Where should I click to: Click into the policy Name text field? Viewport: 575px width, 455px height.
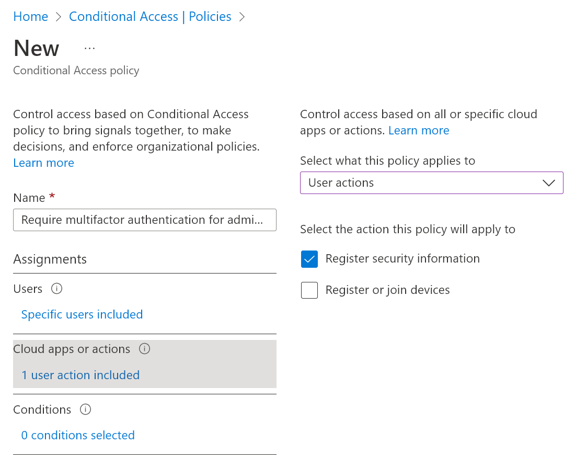(144, 220)
